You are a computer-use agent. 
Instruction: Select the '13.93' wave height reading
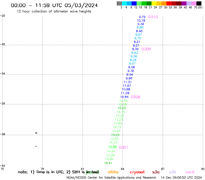[116, 131]
